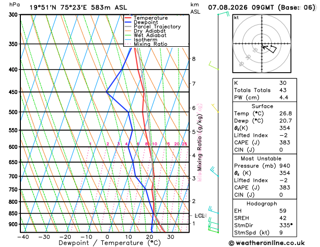Click the pink "15" mixing ratio label
Viewport: 320px width, 247px height.
point(167,144)
